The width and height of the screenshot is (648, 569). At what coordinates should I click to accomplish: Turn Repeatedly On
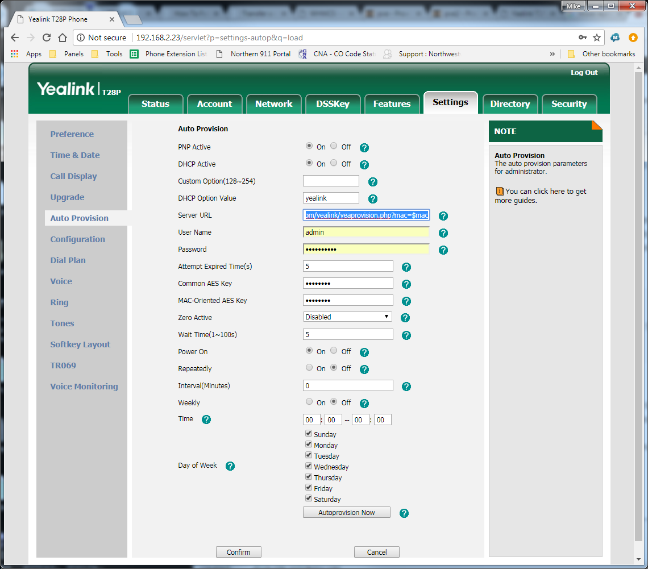(x=309, y=367)
